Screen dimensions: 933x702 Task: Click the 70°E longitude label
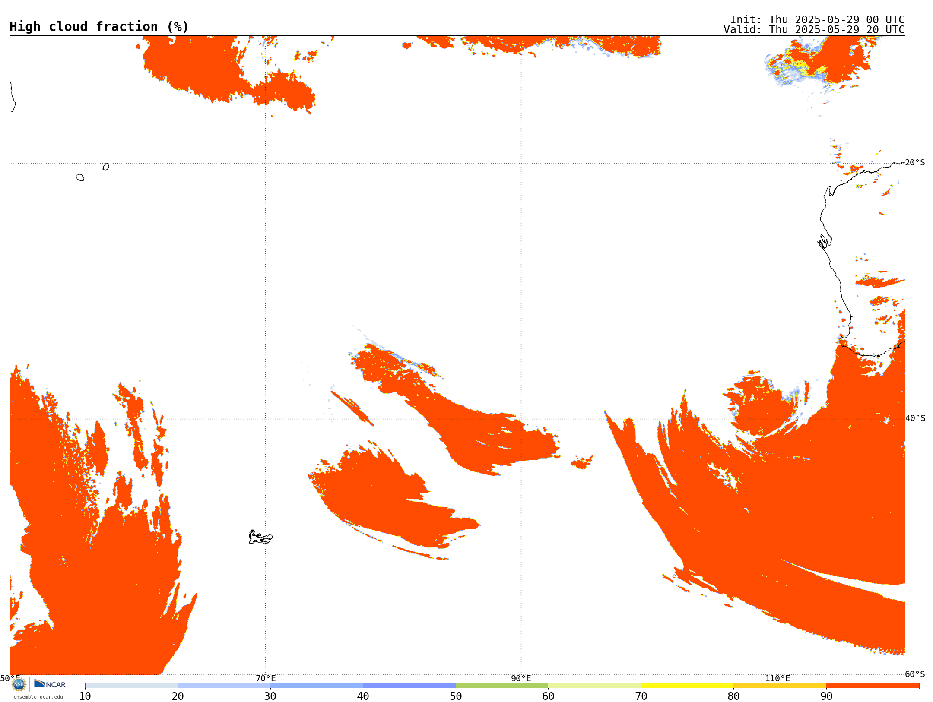[266, 678]
